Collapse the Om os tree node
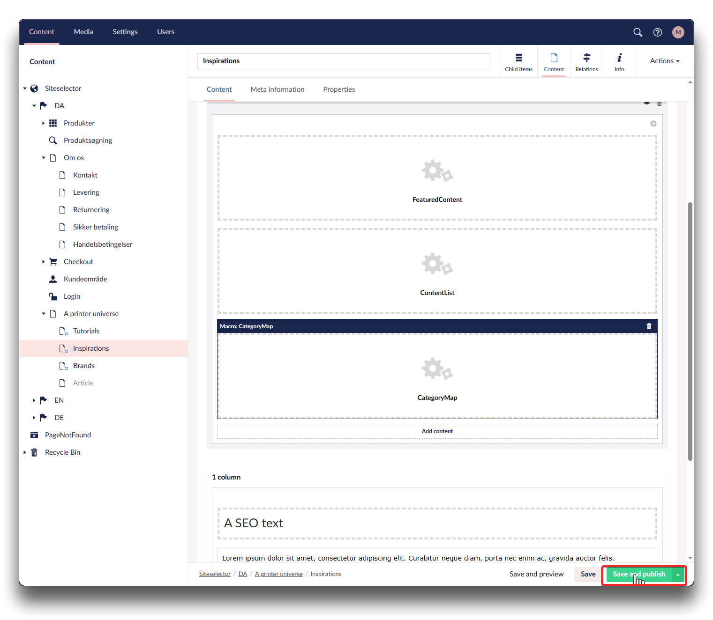Viewport: 713px width, 620px height. pos(44,158)
